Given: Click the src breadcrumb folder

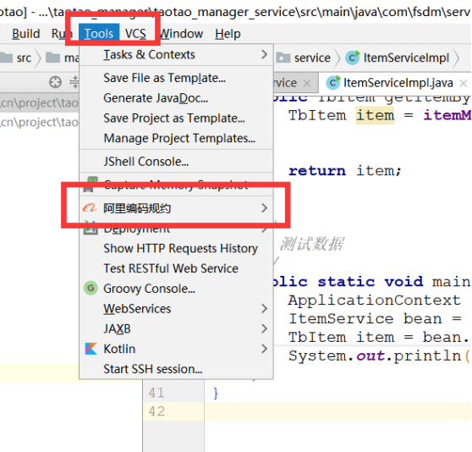Looking at the screenshot, I should pyautogui.click(x=16, y=58).
